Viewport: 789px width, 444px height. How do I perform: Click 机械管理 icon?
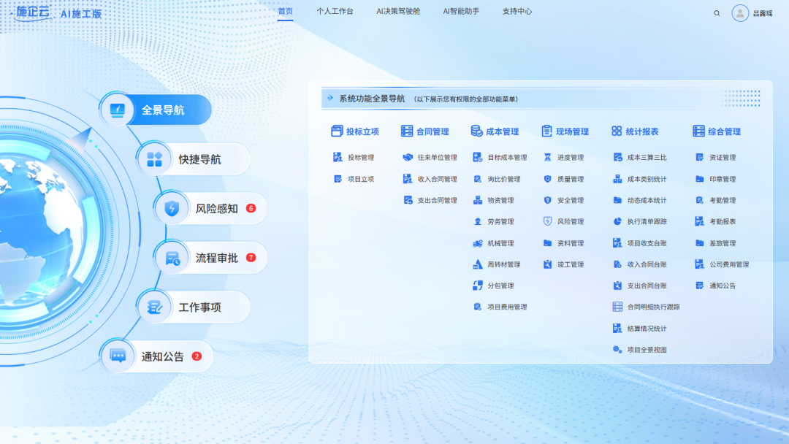[478, 243]
